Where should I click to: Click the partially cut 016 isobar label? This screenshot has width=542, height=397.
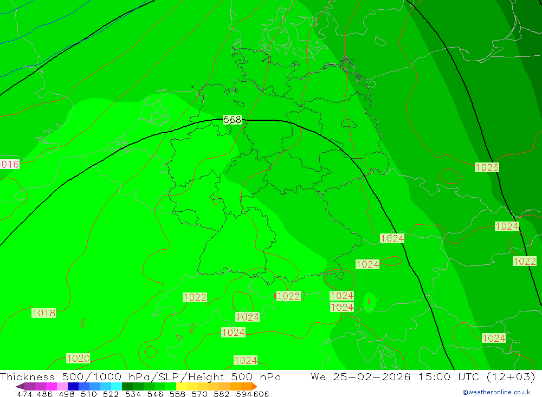[x=10, y=164]
